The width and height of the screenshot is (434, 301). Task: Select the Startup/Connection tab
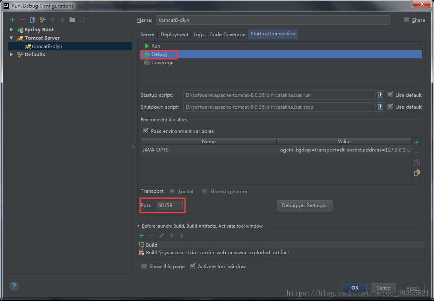273,34
